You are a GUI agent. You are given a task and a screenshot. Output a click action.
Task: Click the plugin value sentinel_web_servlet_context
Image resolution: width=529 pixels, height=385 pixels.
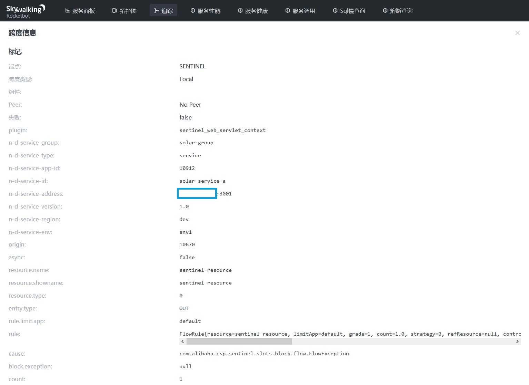(x=222, y=130)
